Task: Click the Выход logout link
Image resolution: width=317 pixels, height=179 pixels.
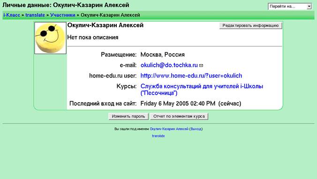Action: click(196, 129)
